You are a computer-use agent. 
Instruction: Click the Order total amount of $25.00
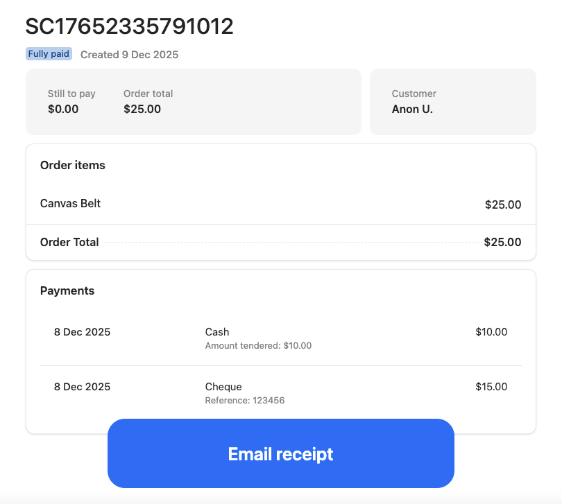click(x=142, y=109)
